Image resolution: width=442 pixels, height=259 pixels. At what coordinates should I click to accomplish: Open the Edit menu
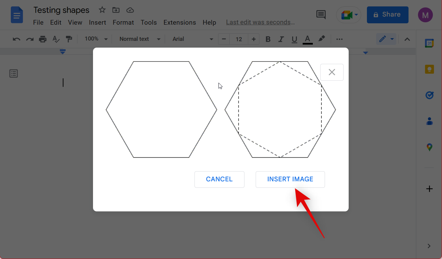(x=56, y=23)
